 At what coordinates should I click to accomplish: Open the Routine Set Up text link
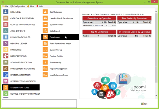point(56,56)
